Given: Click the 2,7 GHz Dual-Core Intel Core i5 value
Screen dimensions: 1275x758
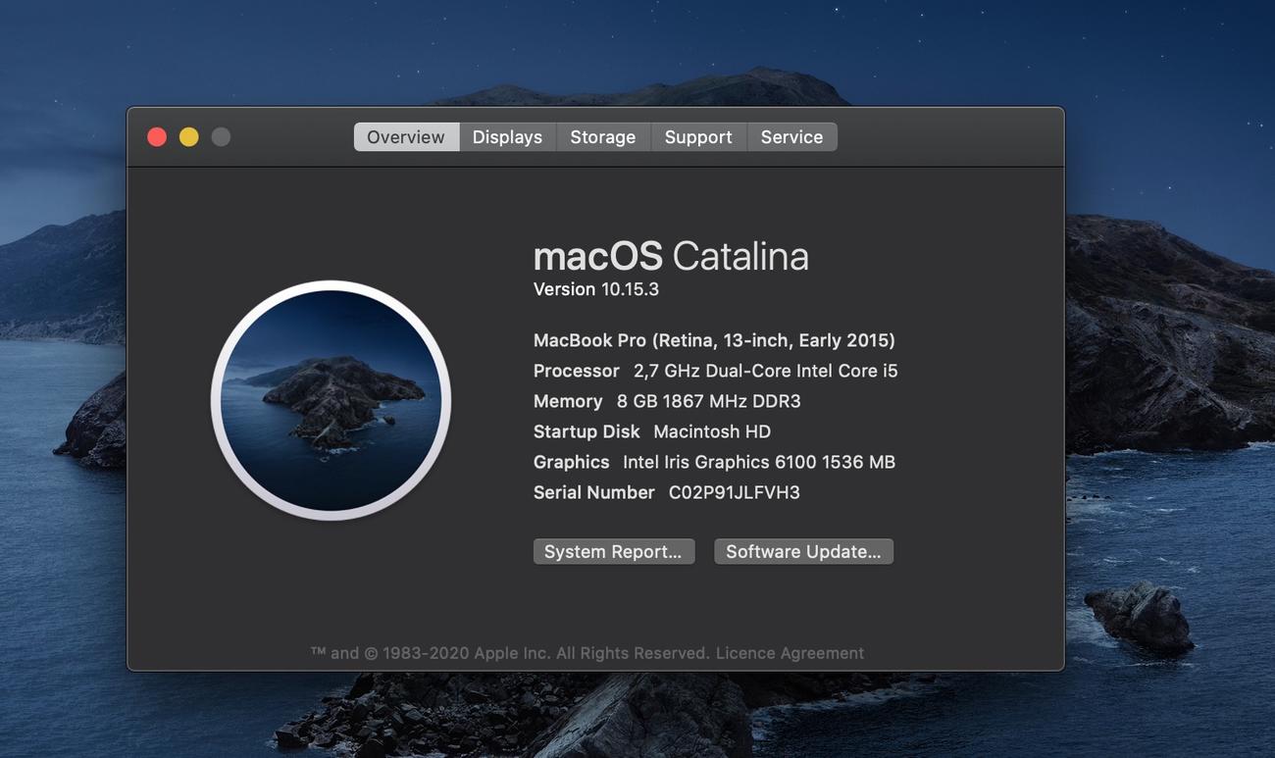Looking at the screenshot, I should 766,371.
